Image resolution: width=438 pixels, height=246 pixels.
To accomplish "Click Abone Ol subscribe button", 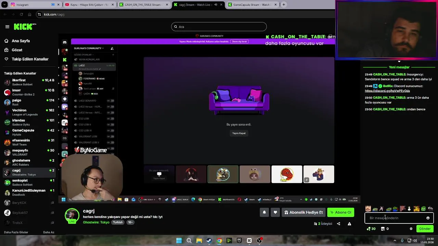I will pos(340,213).
